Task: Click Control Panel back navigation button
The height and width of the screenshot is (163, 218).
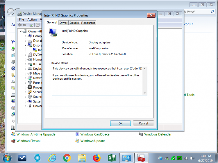Action: point(10,12)
